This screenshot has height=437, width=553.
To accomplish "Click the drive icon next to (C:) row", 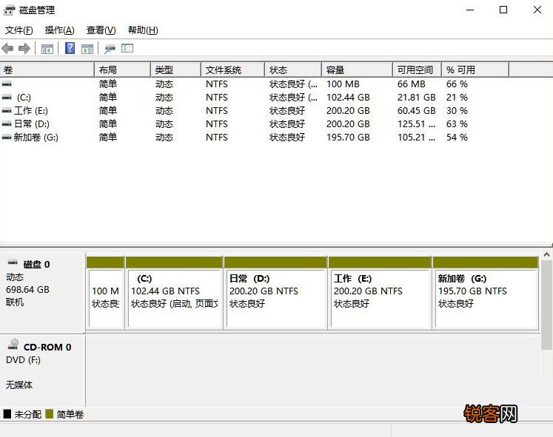I will 7,98.
